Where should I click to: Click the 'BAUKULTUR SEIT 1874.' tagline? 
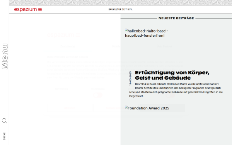click(120, 9)
